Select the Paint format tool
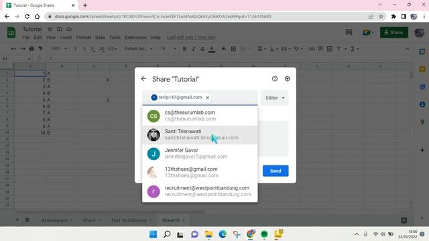Screen dimensions: 429x241 (x=40, y=49)
